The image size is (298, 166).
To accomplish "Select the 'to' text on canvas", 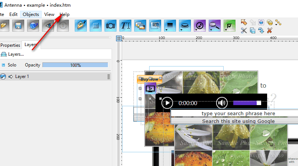I will click(x=263, y=85).
